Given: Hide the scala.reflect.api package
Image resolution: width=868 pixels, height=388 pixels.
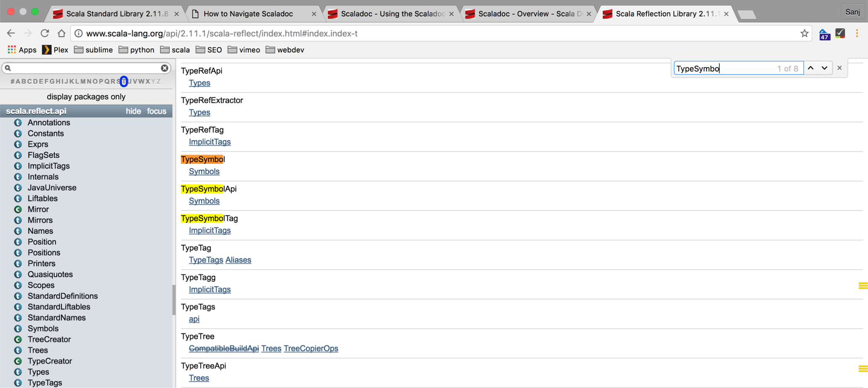Looking at the screenshot, I should point(133,111).
